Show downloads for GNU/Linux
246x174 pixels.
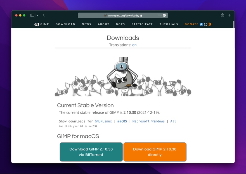coord(103,121)
